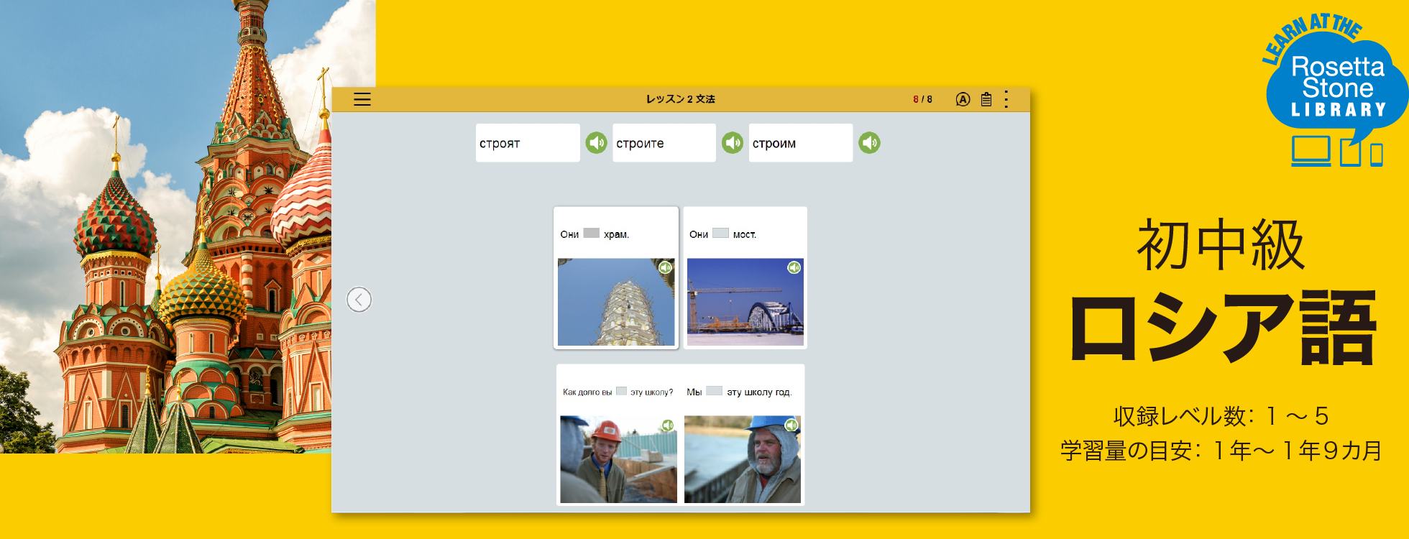Click the blank in 'Они ... храм.'
1409x539 pixels.
click(591, 234)
